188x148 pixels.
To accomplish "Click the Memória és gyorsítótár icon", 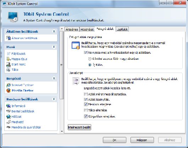I will click(x=9, y=127).
